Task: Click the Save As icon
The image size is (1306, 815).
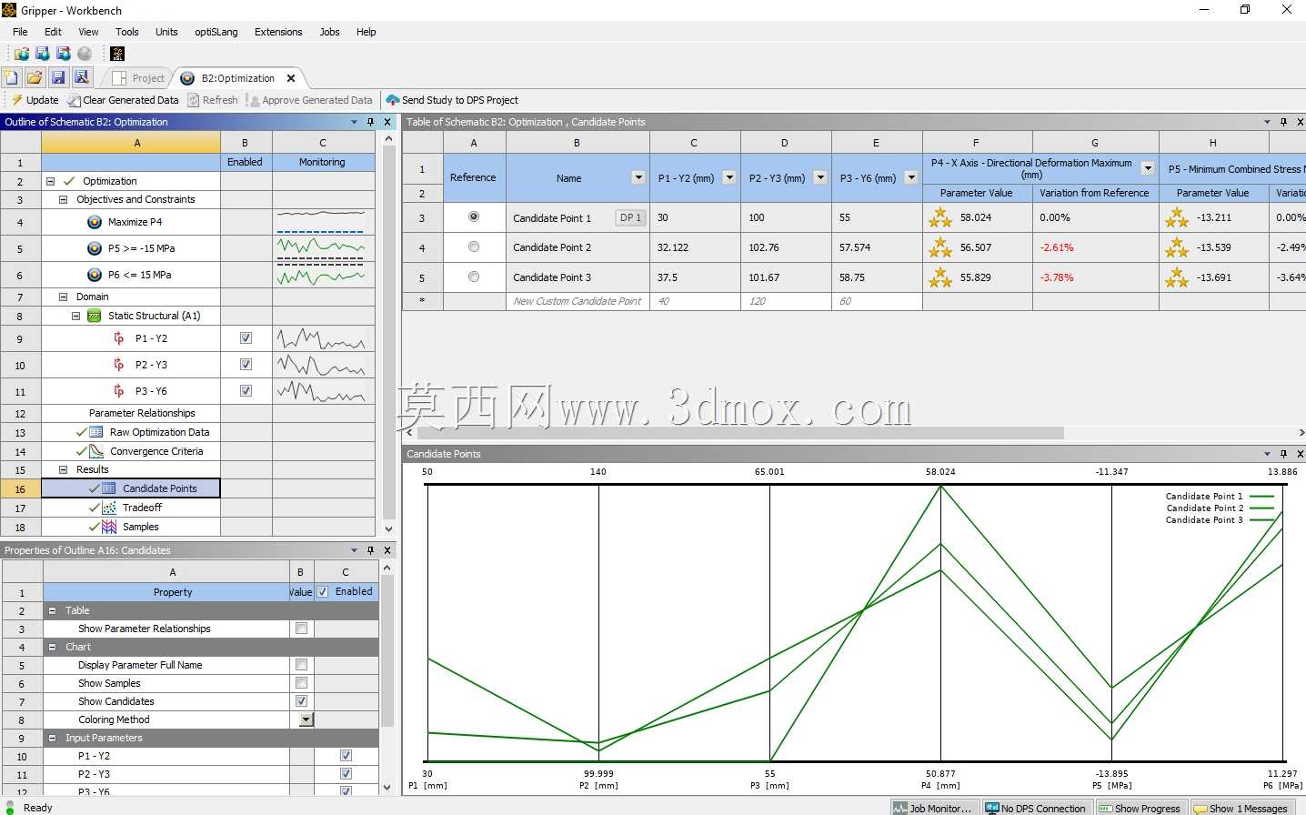Action: pyautogui.click(x=82, y=78)
